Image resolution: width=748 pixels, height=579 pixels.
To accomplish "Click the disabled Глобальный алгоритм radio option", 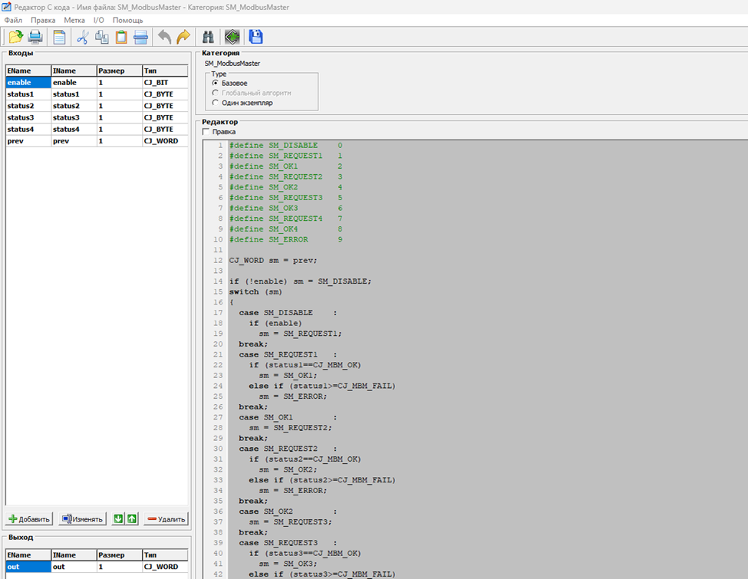I will (x=215, y=93).
